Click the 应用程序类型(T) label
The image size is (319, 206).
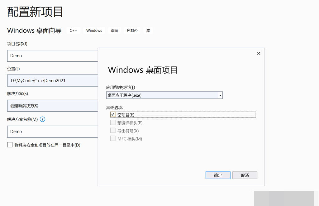click(x=121, y=87)
